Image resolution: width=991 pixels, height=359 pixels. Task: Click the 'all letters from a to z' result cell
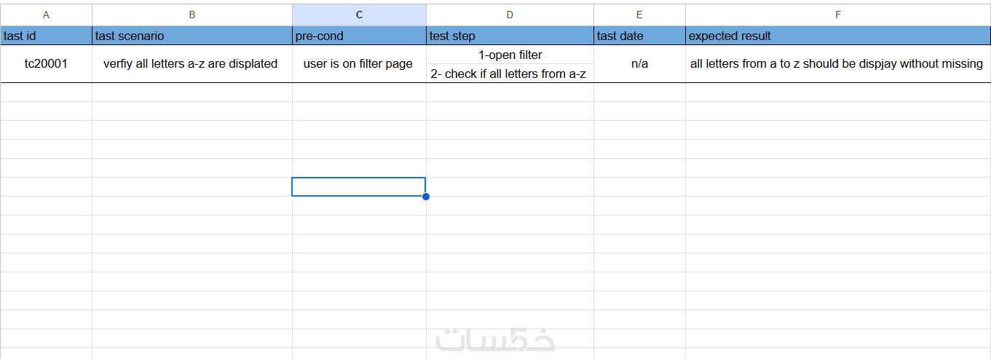point(837,64)
